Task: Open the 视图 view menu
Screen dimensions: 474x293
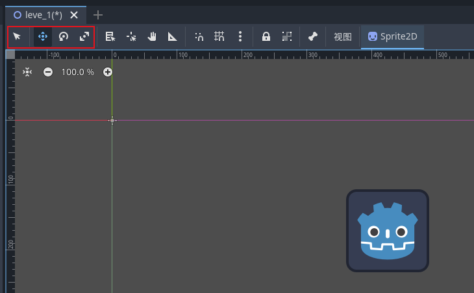Action: click(x=342, y=37)
